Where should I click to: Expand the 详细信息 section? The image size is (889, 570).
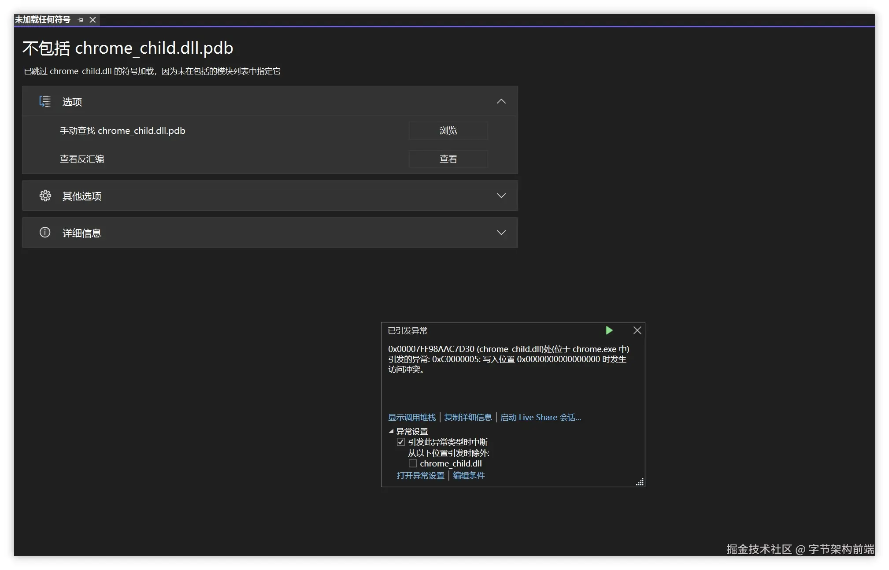tap(501, 233)
